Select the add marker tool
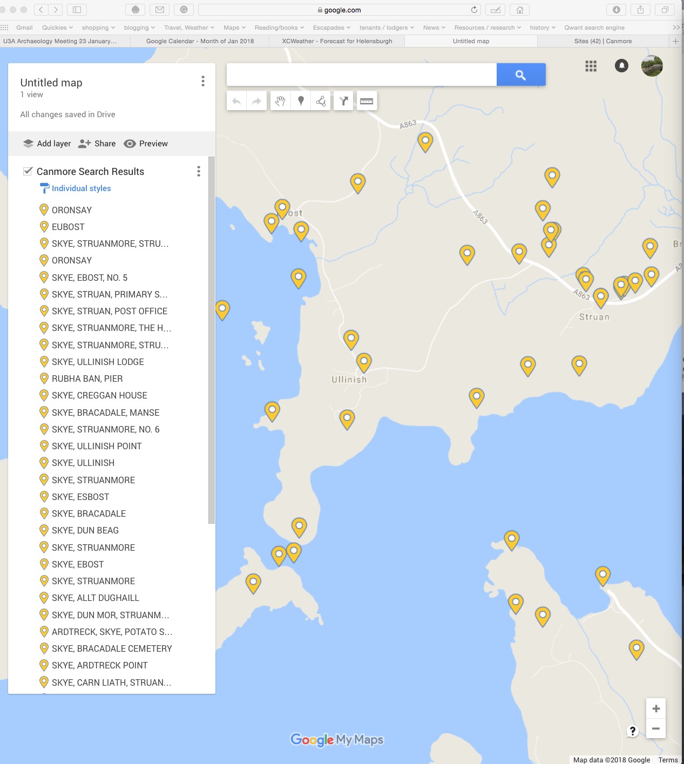 click(301, 101)
